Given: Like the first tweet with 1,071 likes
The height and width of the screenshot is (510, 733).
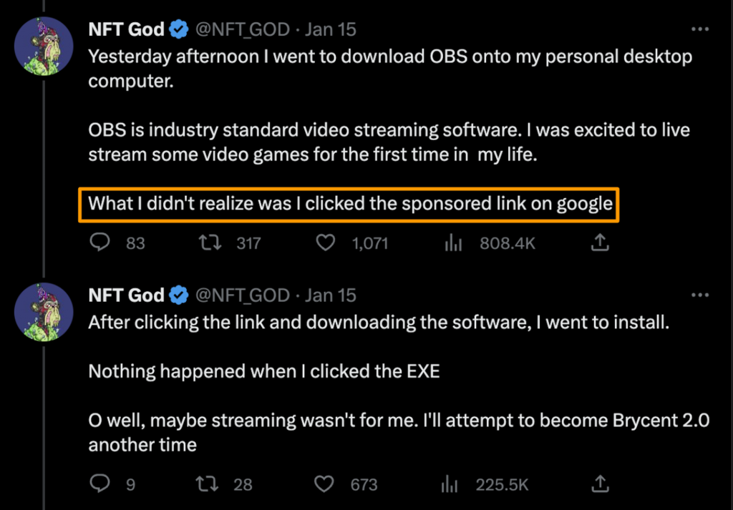Looking at the screenshot, I should pos(326,243).
